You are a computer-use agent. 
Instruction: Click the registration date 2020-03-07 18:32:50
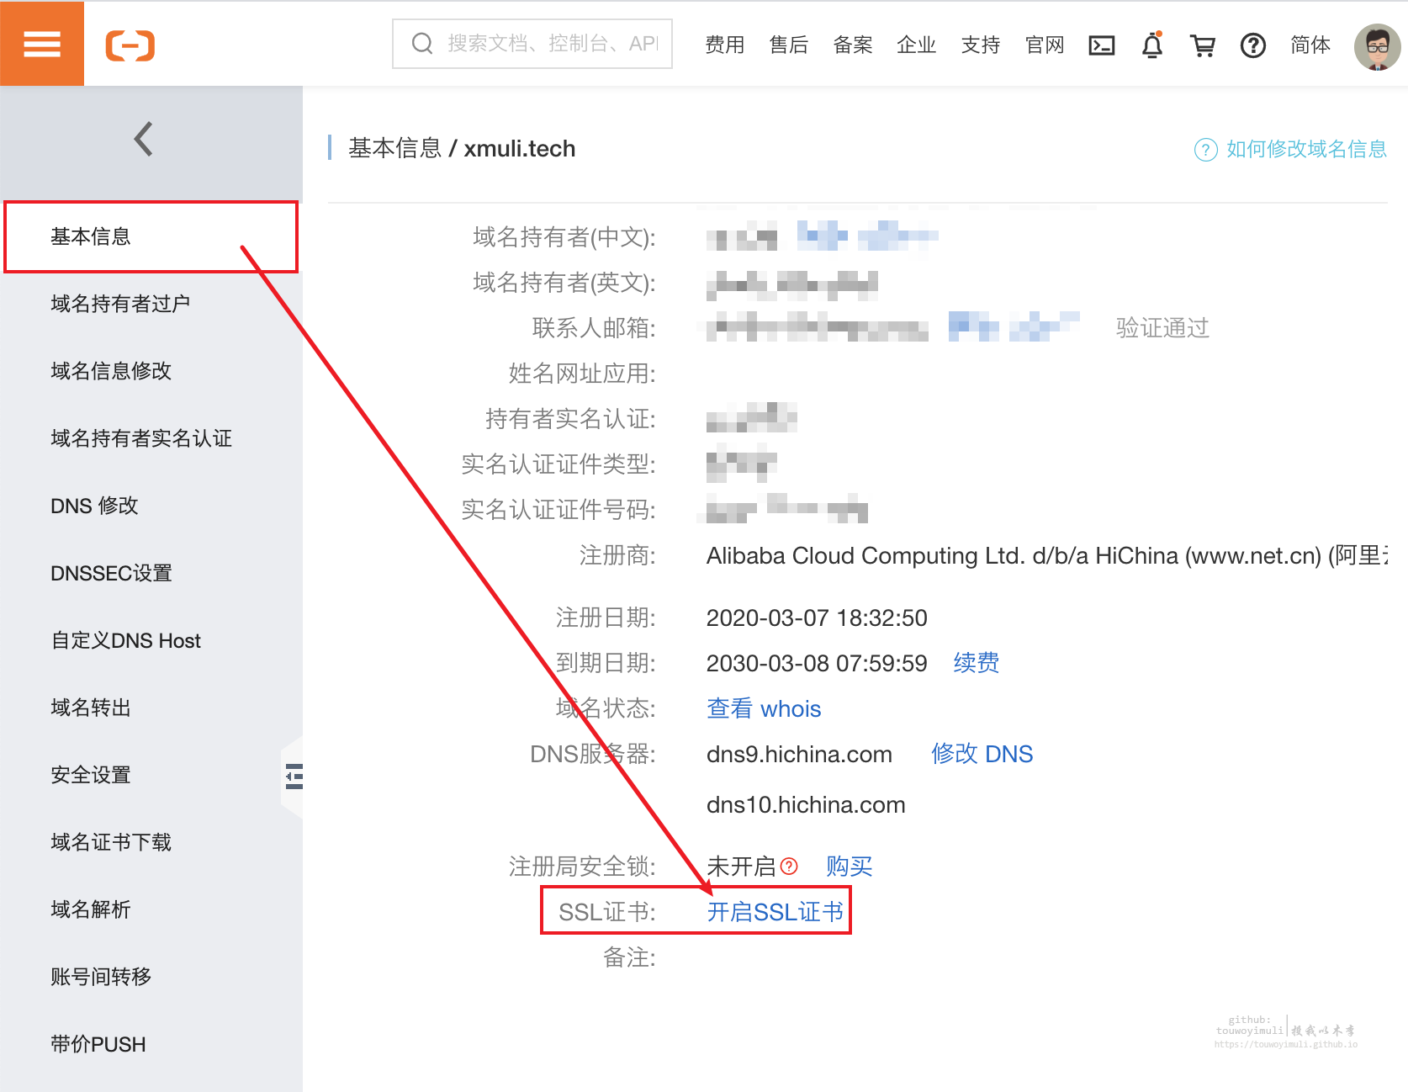(817, 618)
